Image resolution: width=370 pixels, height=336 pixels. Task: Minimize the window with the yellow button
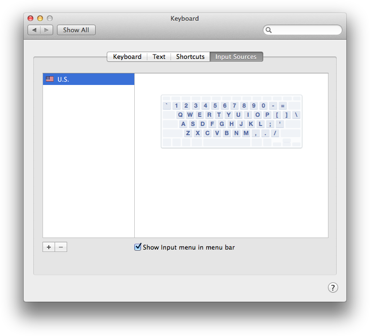click(x=40, y=18)
